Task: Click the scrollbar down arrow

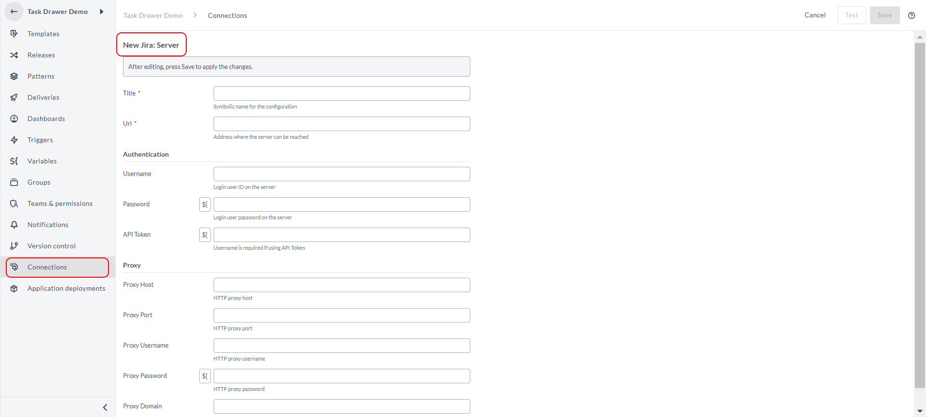Action: point(920,411)
